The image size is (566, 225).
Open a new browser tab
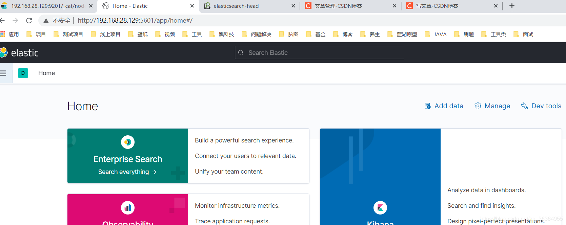point(512,6)
